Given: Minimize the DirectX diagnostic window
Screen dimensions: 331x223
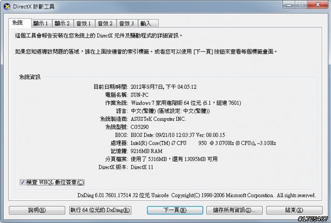Looking at the screenshot, I should click(x=289, y=5).
